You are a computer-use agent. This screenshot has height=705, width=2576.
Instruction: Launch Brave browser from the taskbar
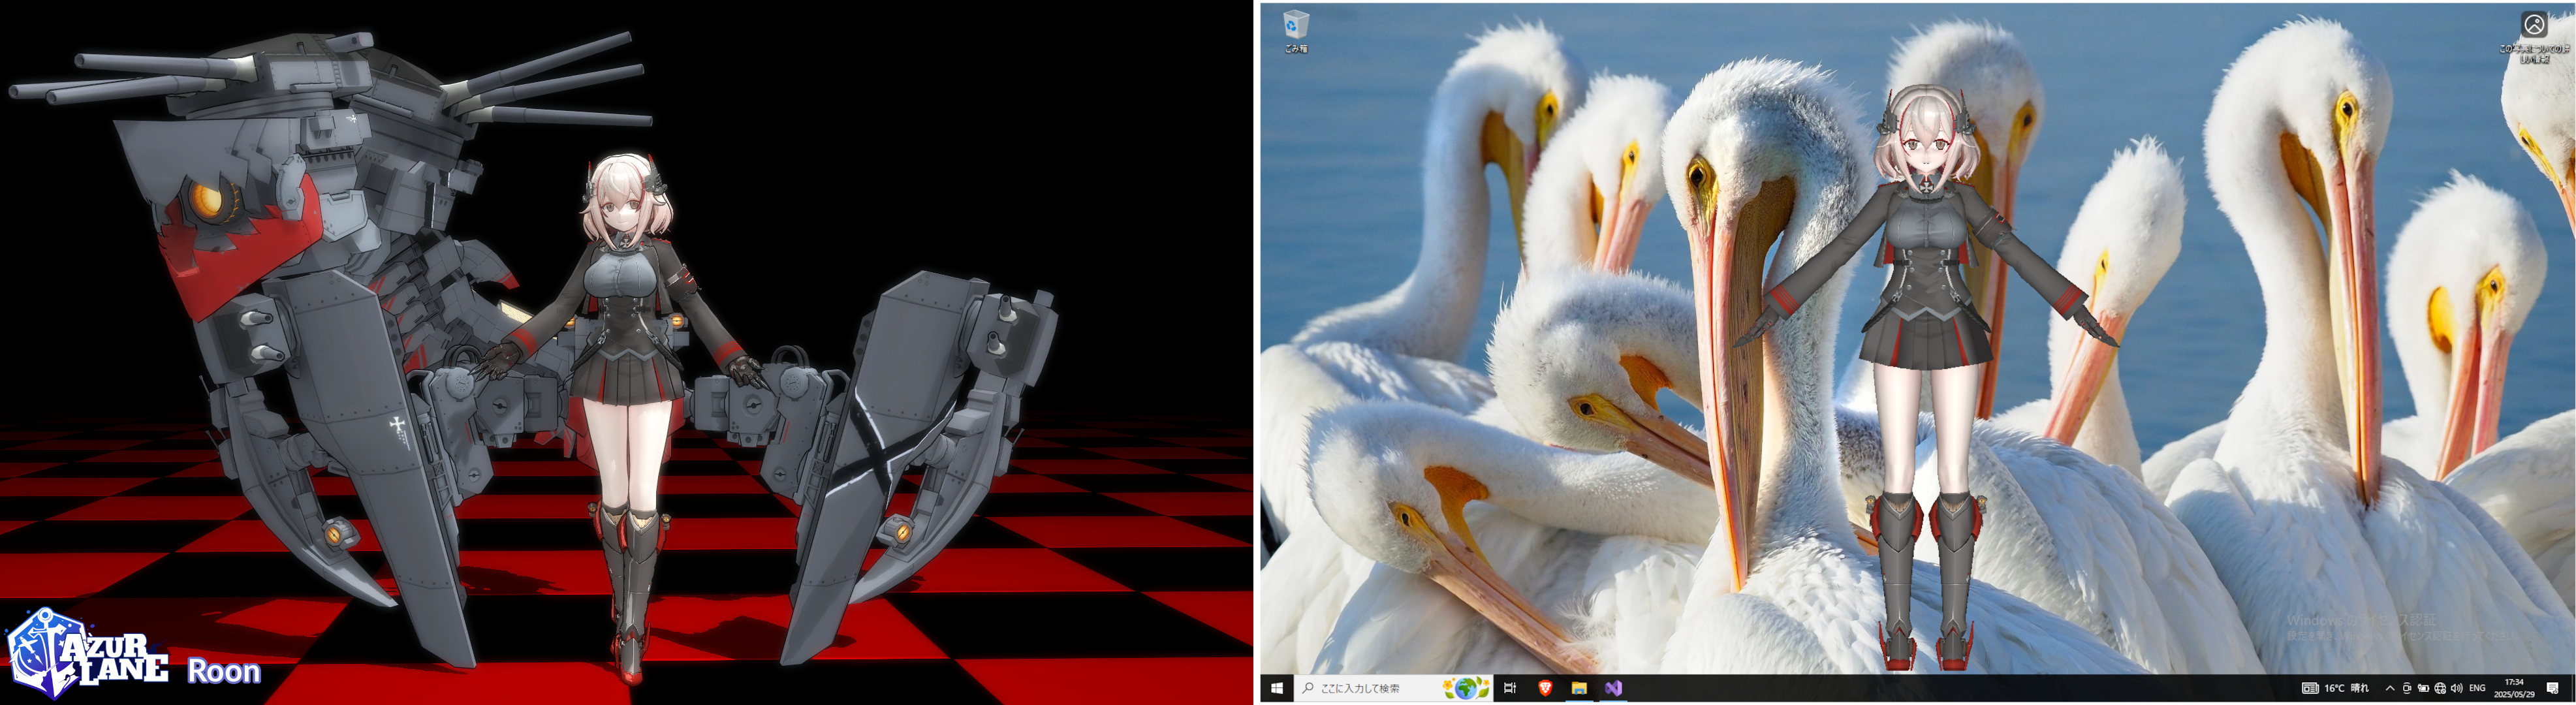click(x=1545, y=688)
